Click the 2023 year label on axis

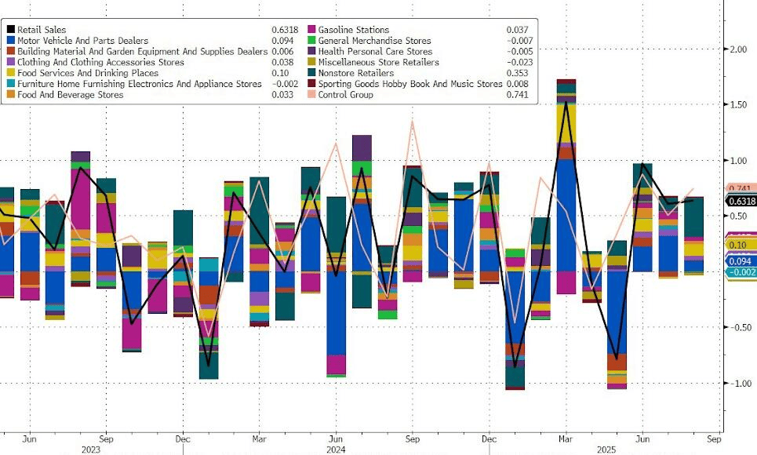pos(91,450)
